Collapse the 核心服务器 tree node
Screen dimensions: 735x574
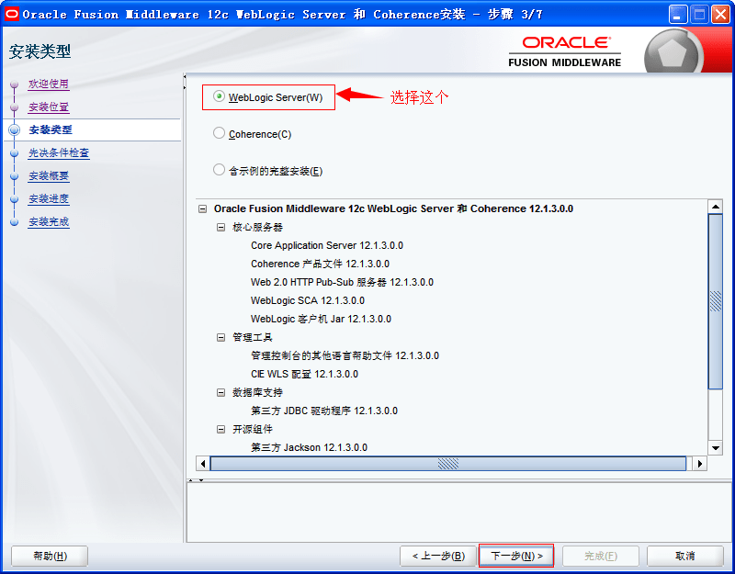coord(220,227)
